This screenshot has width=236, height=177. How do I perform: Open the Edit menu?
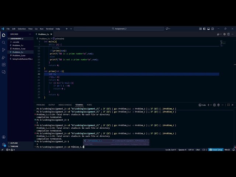tap(14, 29)
